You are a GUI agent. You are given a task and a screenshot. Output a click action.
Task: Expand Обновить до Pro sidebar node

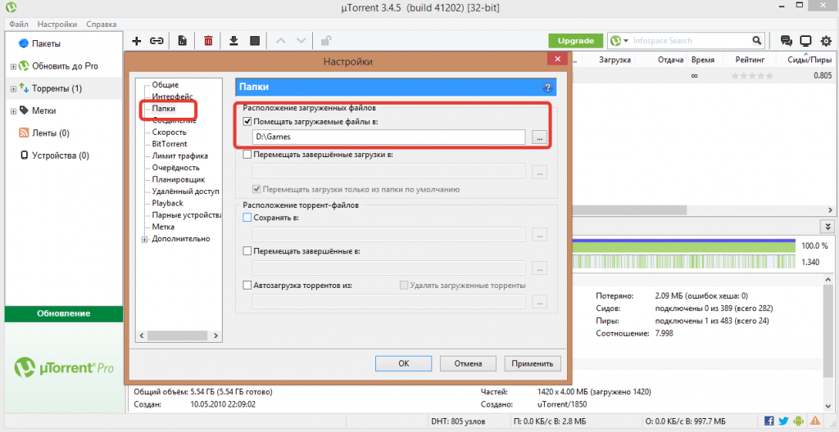point(13,66)
